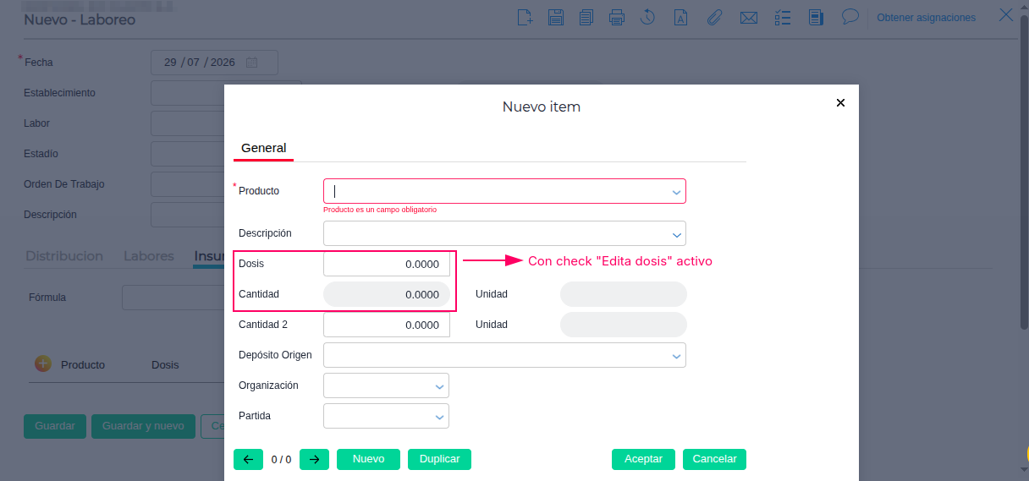The height and width of the screenshot is (481, 1029).
Task: Click the history clock icon
Action: tap(647, 17)
